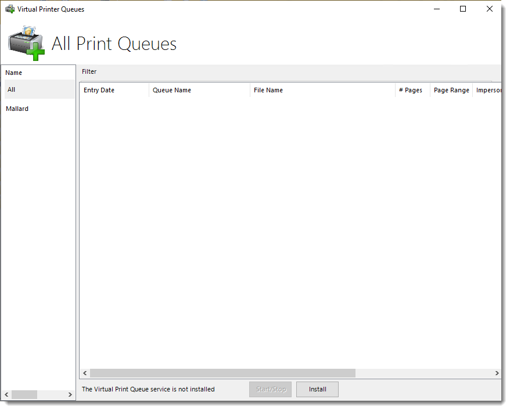Sort jobs by Queue Name column

172,90
